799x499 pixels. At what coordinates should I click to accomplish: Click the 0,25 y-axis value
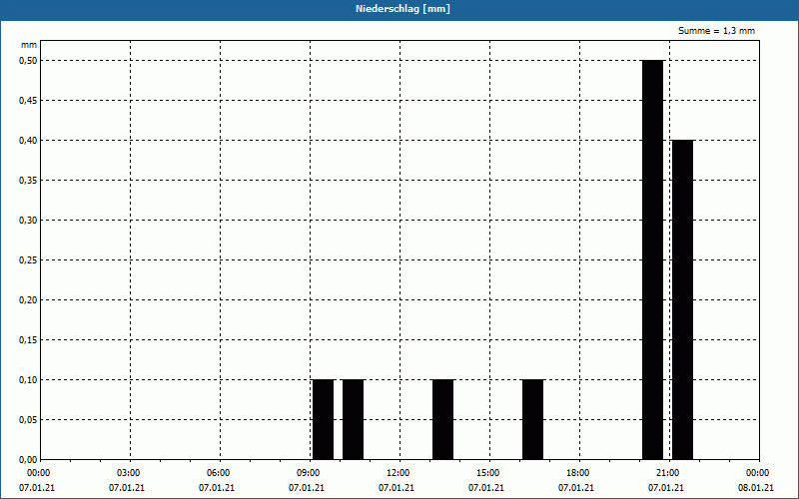(x=28, y=260)
